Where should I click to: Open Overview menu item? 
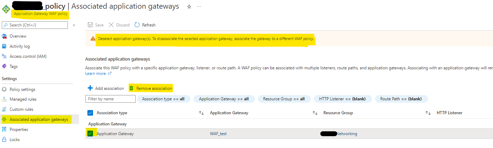pyautogui.click(x=18, y=36)
